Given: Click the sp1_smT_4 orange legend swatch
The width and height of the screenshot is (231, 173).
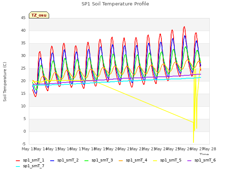Looking at the screenshot, I should tap(121, 161).
